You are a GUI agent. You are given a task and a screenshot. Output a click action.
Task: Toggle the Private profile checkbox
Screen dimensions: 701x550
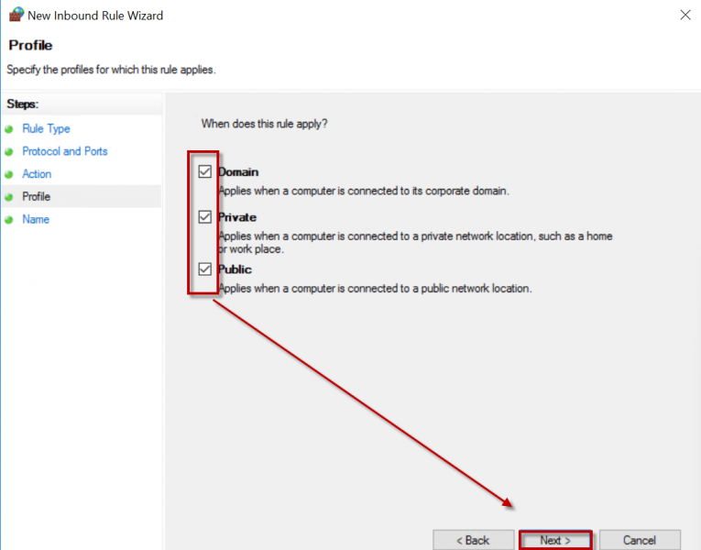tap(205, 217)
